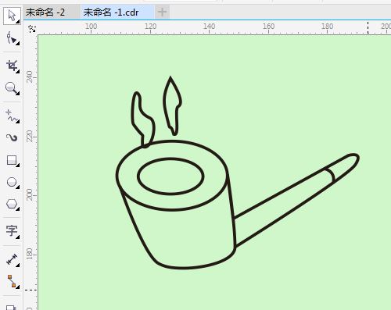Switch to 未命名 -2 document tab

(x=45, y=12)
